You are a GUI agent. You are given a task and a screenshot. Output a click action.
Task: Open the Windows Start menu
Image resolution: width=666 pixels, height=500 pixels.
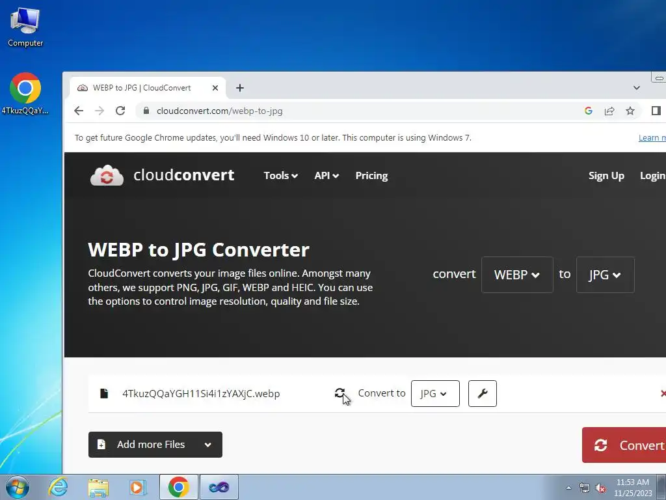[x=18, y=487]
